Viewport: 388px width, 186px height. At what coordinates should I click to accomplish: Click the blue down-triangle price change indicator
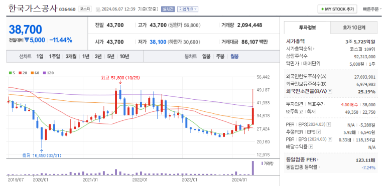(x=27, y=40)
